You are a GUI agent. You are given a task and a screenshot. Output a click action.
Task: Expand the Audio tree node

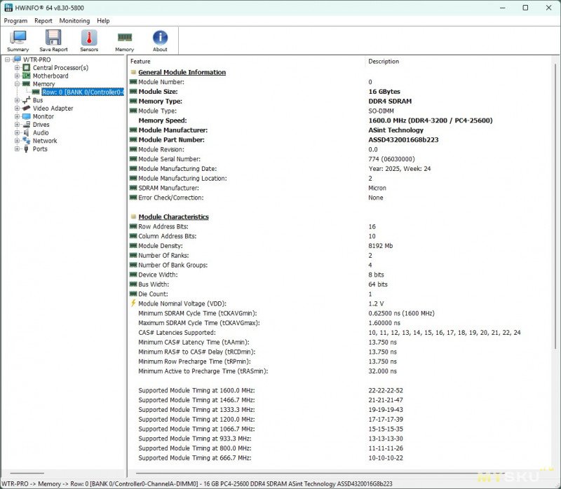(17, 132)
